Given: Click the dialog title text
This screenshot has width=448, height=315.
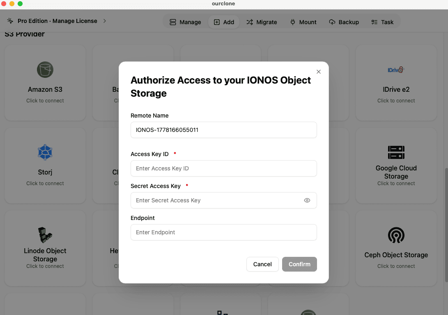Looking at the screenshot, I should pyautogui.click(x=221, y=87).
